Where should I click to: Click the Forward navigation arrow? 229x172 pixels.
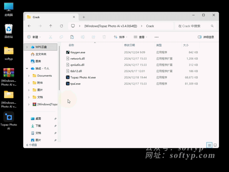point(40,26)
